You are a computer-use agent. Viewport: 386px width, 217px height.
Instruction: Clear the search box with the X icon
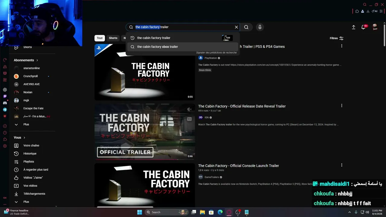coord(236,27)
